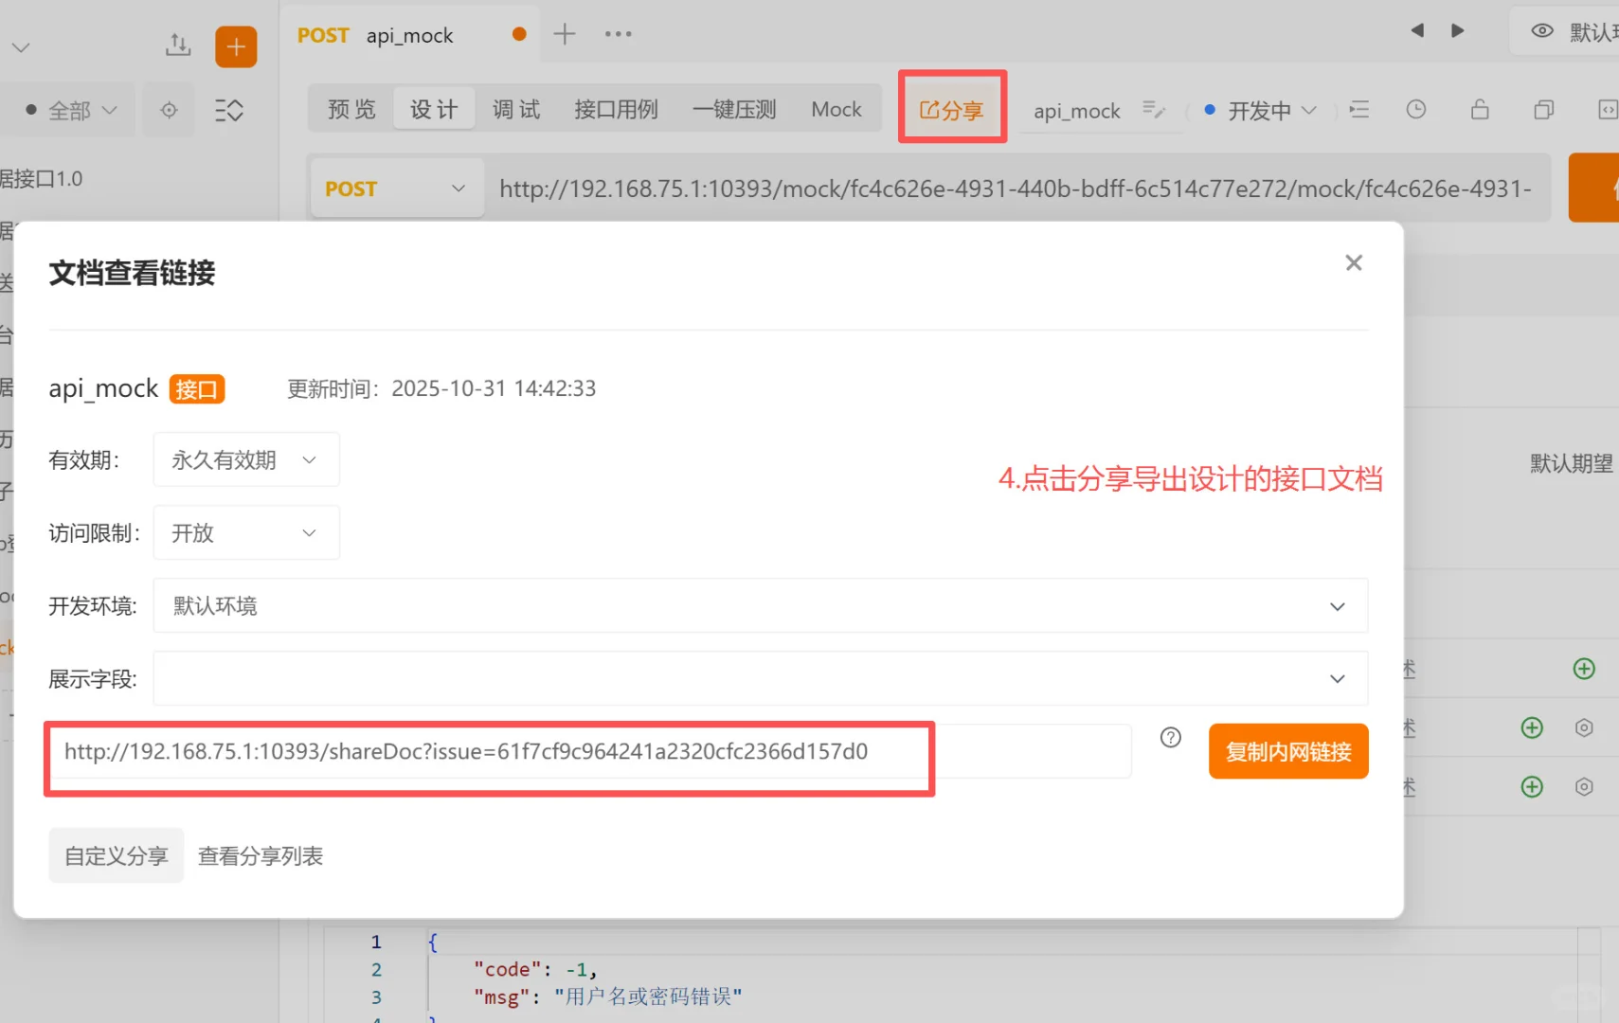The height and width of the screenshot is (1023, 1619).
Task: Click the orange plus icon to create new interface
Action: click(x=236, y=45)
